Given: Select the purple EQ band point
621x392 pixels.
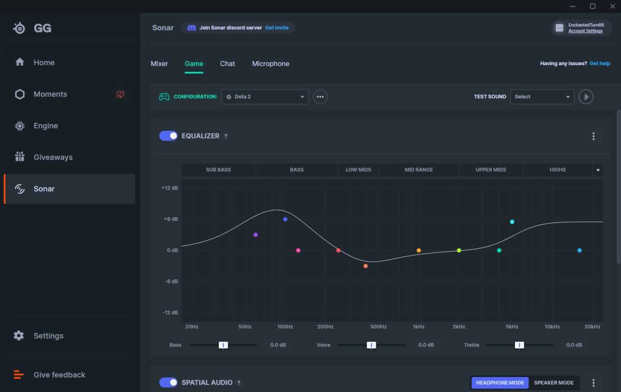Looking at the screenshot, I should [x=256, y=235].
